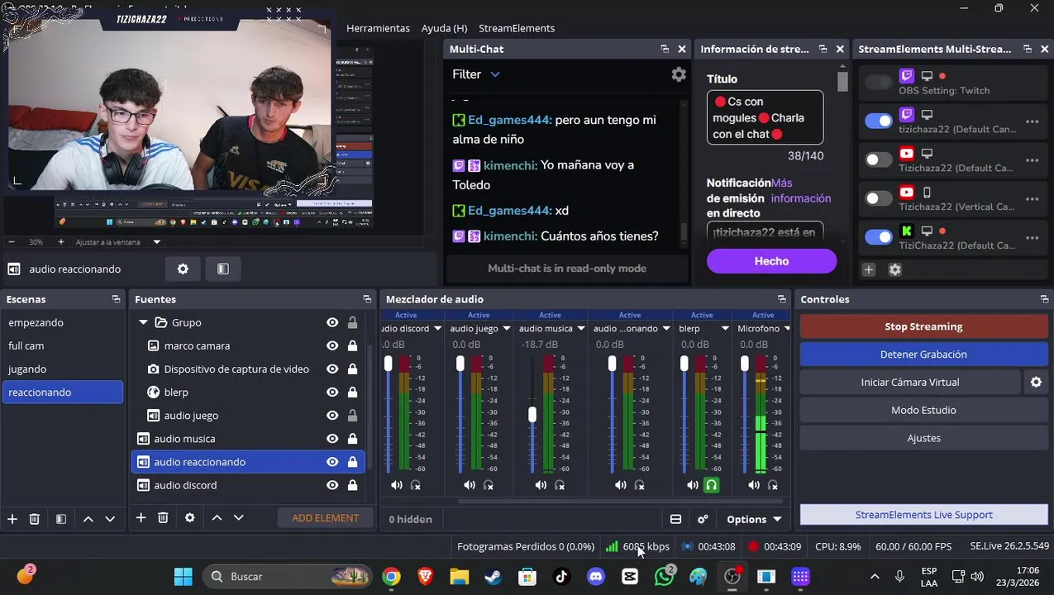1054x595 pixels.
Task: Switch audio mixer layout icon
Action: [675, 519]
